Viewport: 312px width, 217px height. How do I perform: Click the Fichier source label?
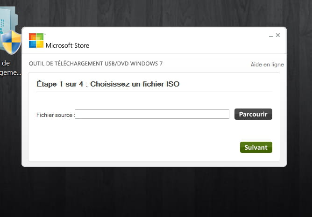pos(55,115)
